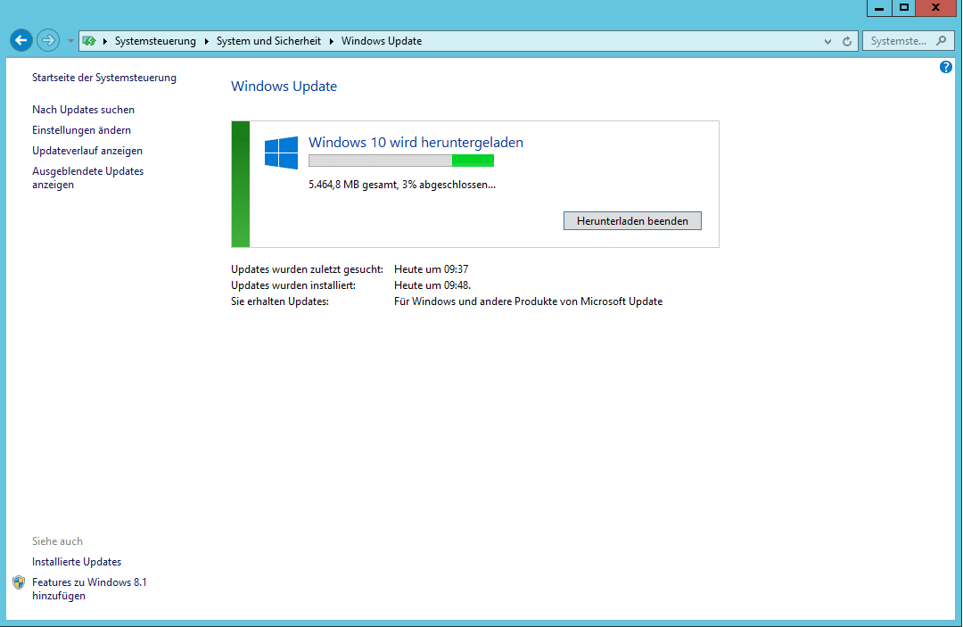963x627 pixels.
Task: Click the Windows logo in update panel
Action: coord(281,153)
